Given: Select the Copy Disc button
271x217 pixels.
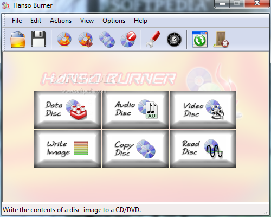Looking at the screenshot, I should 135,149.
